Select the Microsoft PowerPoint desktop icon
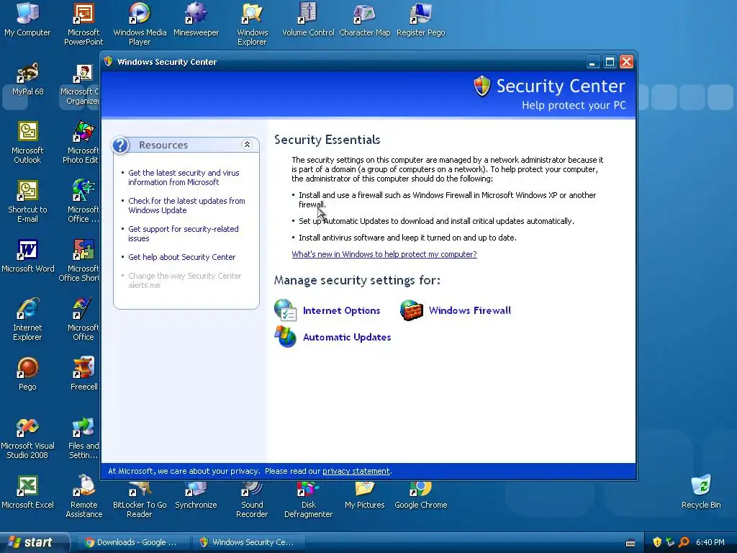The height and width of the screenshot is (553, 737). click(x=83, y=24)
